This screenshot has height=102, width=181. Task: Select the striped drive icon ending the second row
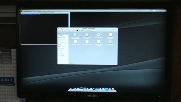(110, 42)
